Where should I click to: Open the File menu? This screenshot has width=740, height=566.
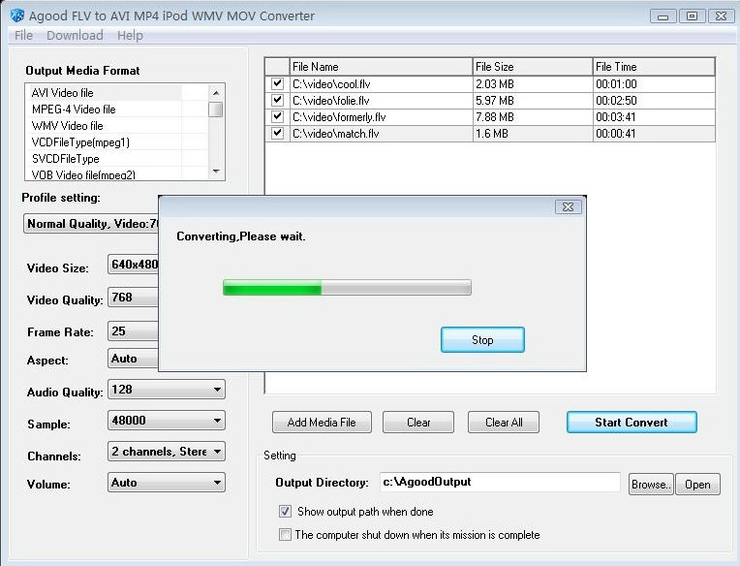point(23,36)
